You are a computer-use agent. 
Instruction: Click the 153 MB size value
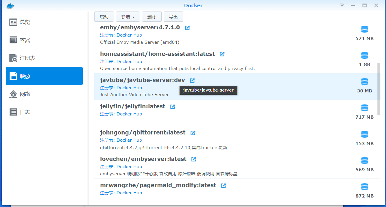pyautogui.click(x=365, y=144)
